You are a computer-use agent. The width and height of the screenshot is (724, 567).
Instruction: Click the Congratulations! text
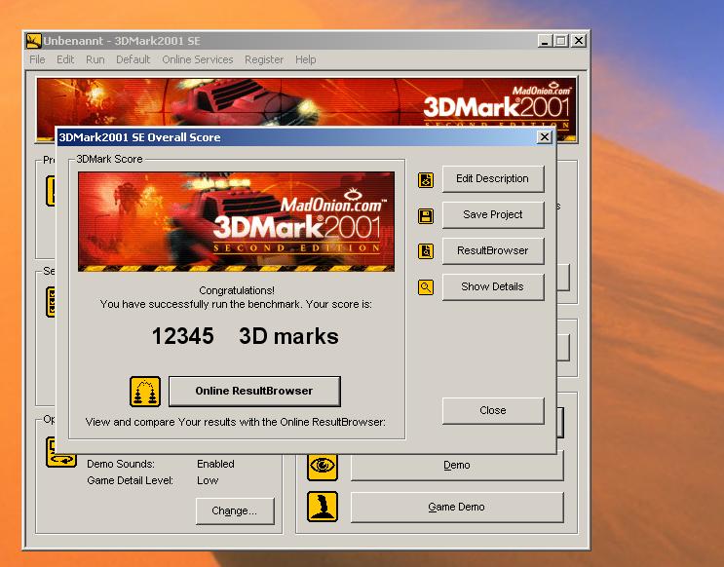click(x=237, y=290)
